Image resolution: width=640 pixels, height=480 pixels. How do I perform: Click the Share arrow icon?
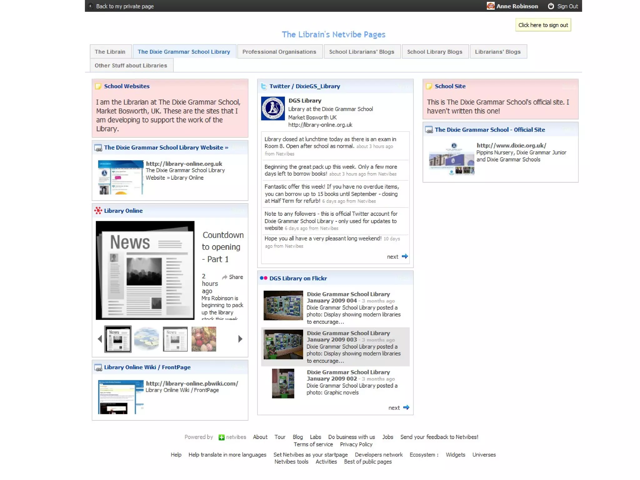pyautogui.click(x=224, y=277)
